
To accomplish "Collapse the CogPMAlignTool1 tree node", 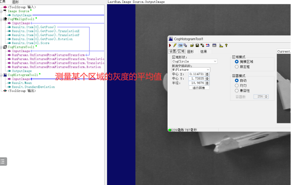I will coord(1,19).
